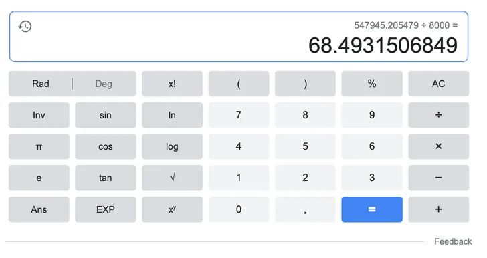This screenshot has width=487, height=258.
Task: Insert the pi constant
Action: [39, 146]
